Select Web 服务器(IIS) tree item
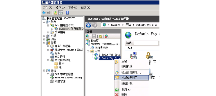Viewport: 216px width, 96px height. (x=64, y=25)
